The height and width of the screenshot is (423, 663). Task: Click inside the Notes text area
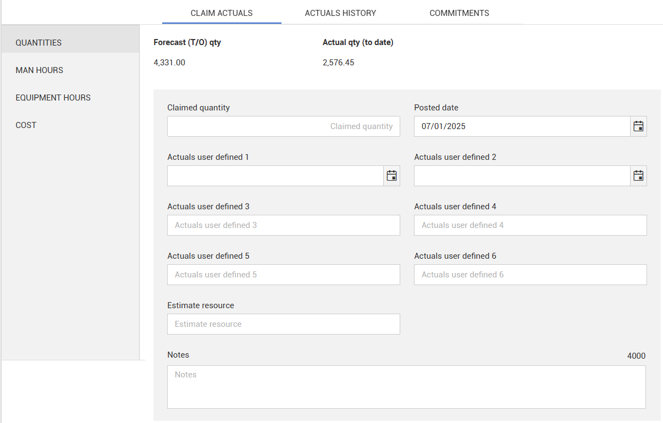tap(406, 387)
